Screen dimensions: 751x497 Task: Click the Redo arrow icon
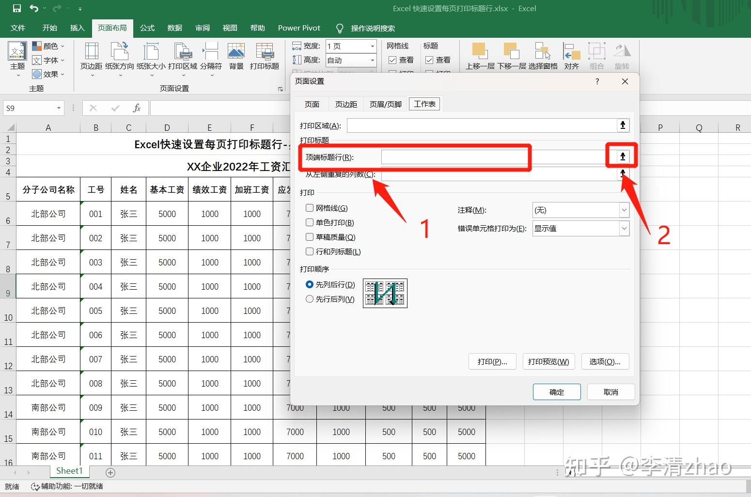57,8
